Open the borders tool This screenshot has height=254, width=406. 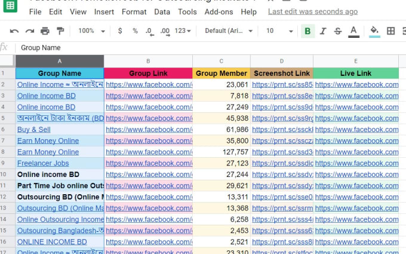pos(390,31)
